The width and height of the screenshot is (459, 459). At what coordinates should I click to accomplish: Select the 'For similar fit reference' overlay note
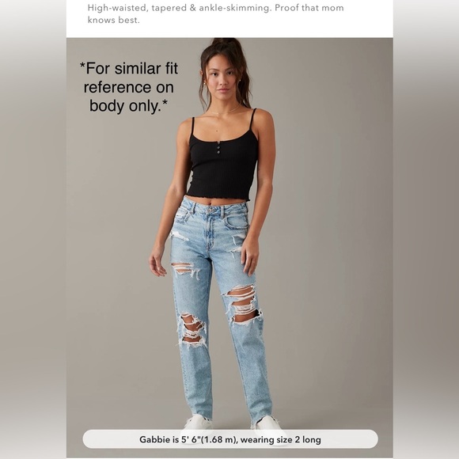point(129,87)
